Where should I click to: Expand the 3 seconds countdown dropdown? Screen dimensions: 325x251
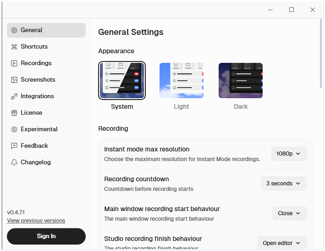[284, 184]
